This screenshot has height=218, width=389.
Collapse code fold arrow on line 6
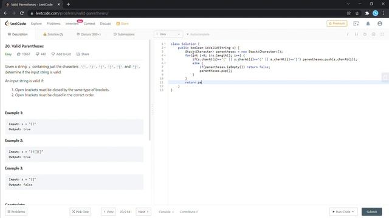pyautogui.click(x=165, y=63)
